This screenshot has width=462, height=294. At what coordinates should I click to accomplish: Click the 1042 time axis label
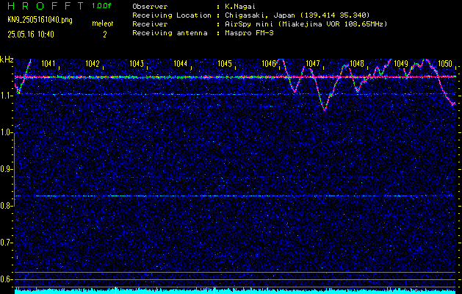pos(93,63)
